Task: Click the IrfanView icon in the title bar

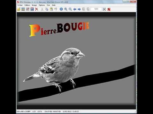Action: 18,2
